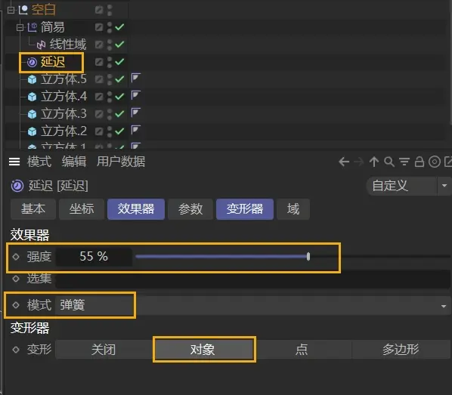Open attribute search magnifier

(389, 162)
